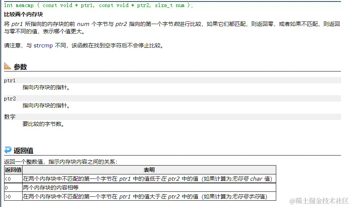Image resolution: width=351 pixels, height=207 pixels.
Task: Click the description cell for <0 row
Action: (x=149, y=179)
